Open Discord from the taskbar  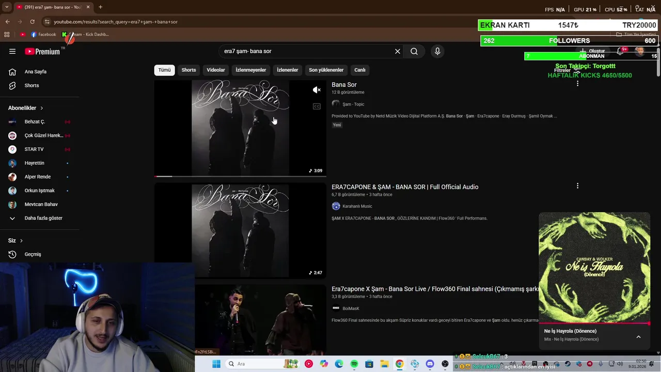430,364
